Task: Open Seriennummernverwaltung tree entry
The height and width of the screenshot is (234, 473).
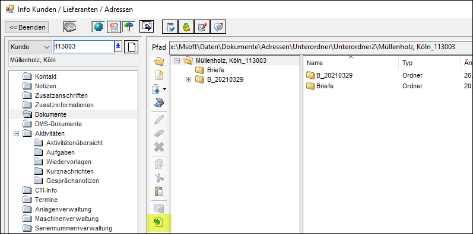Action: click(x=74, y=228)
